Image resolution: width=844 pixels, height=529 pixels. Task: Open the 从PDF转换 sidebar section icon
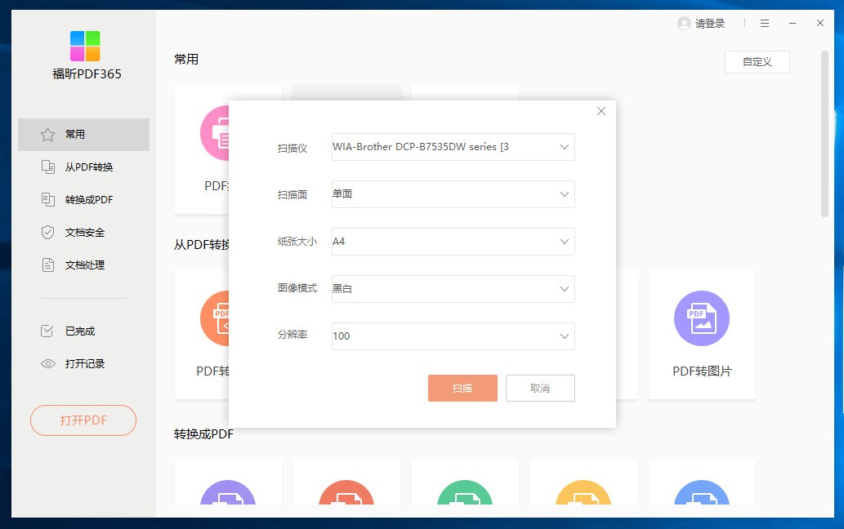[47, 167]
